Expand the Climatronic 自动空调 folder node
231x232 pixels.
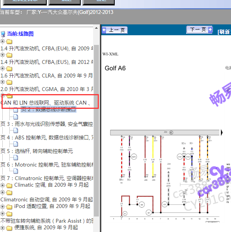[x=2, y=192]
